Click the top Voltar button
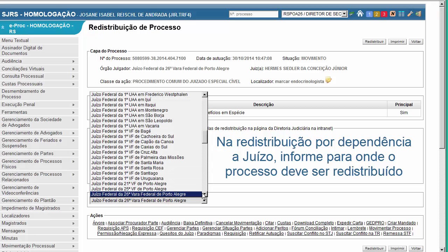This screenshot has width=448, height=252. click(416, 41)
